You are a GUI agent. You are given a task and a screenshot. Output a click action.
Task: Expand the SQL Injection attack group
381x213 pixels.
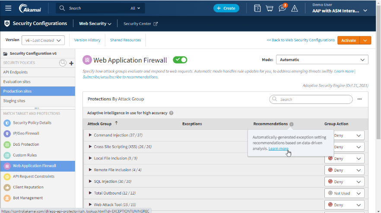pyautogui.click(x=90, y=182)
